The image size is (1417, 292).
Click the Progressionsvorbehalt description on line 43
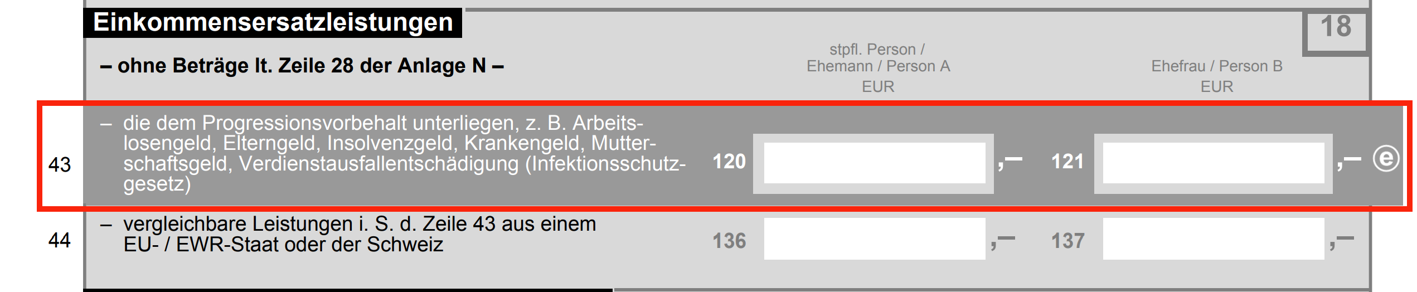click(404, 153)
